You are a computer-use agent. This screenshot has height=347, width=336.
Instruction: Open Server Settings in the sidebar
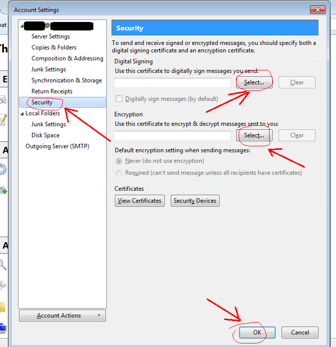[x=50, y=36]
